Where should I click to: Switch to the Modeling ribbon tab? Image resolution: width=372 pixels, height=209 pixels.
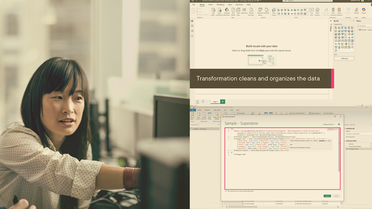point(221,5)
